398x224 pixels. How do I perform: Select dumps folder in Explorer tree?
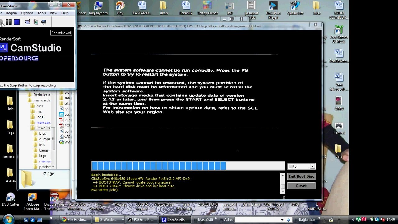[x=42, y=139]
